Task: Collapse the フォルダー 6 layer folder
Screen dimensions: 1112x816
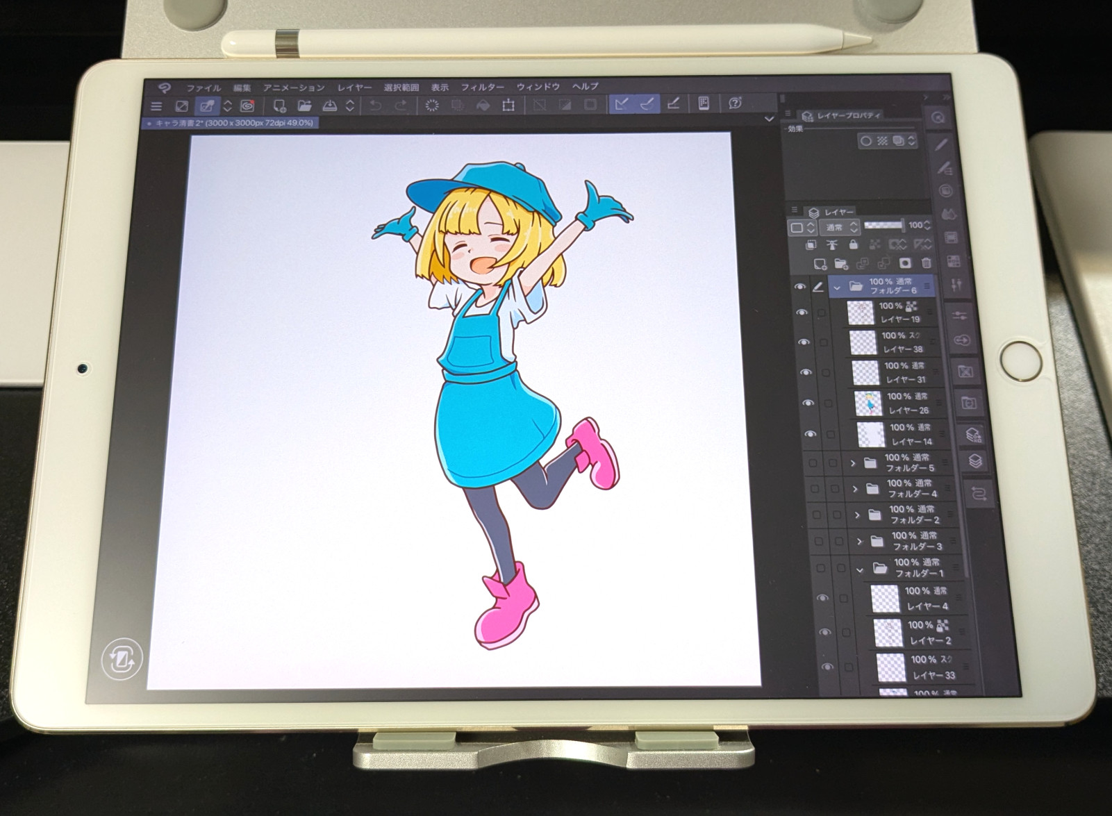Action: click(x=838, y=286)
